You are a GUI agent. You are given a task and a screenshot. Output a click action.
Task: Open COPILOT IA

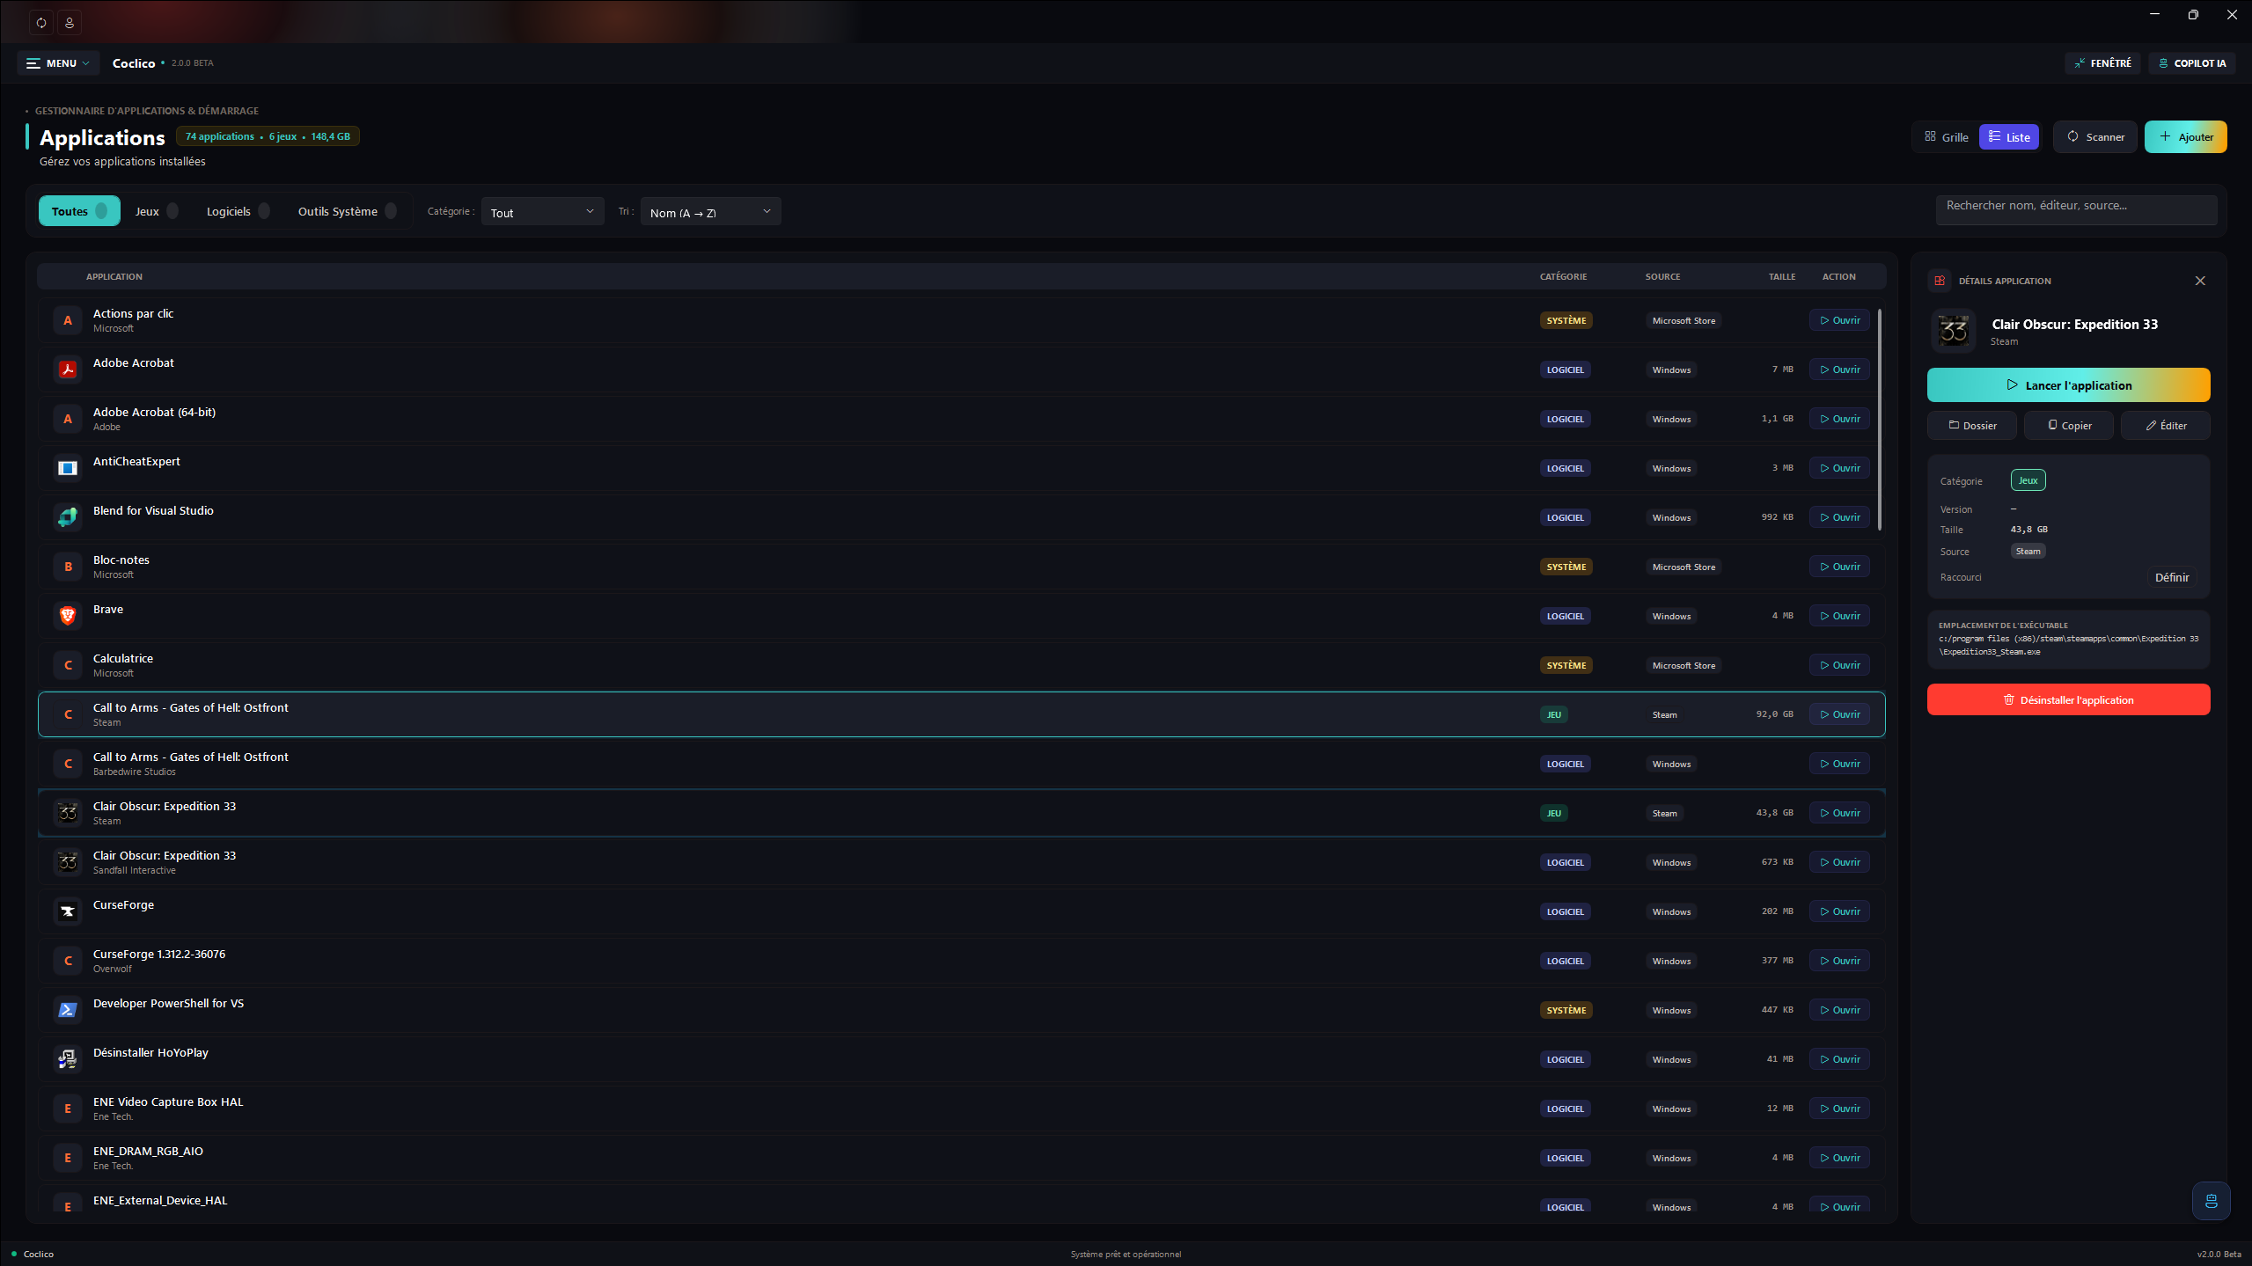coord(2192,63)
